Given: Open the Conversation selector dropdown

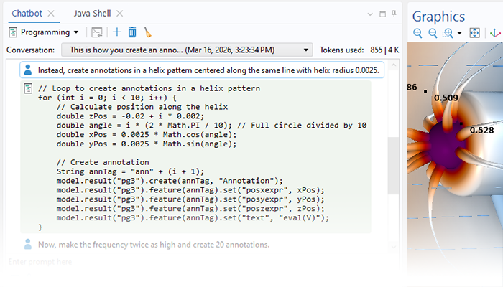Looking at the screenshot, I should pyautogui.click(x=187, y=50).
